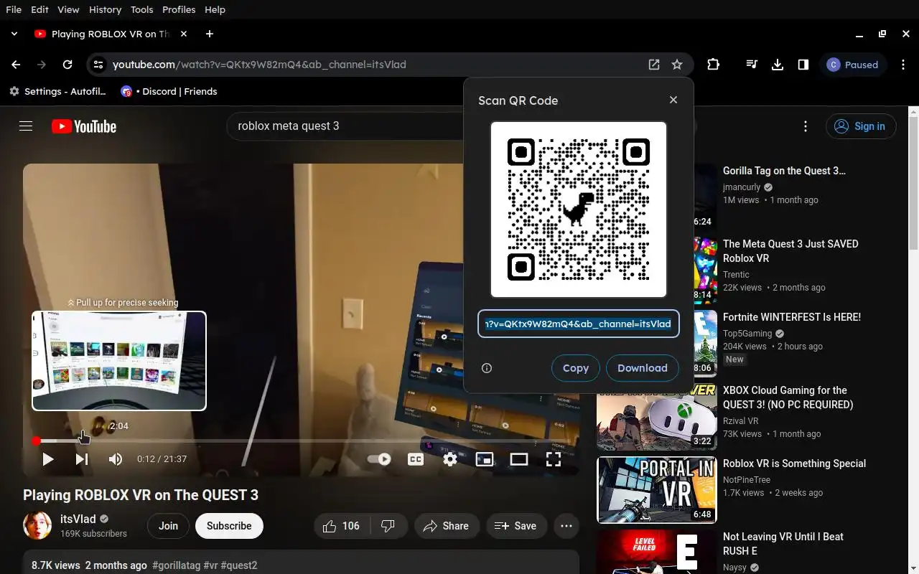Share the video
This screenshot has height=574, width=919.
[x=447, y=526]
